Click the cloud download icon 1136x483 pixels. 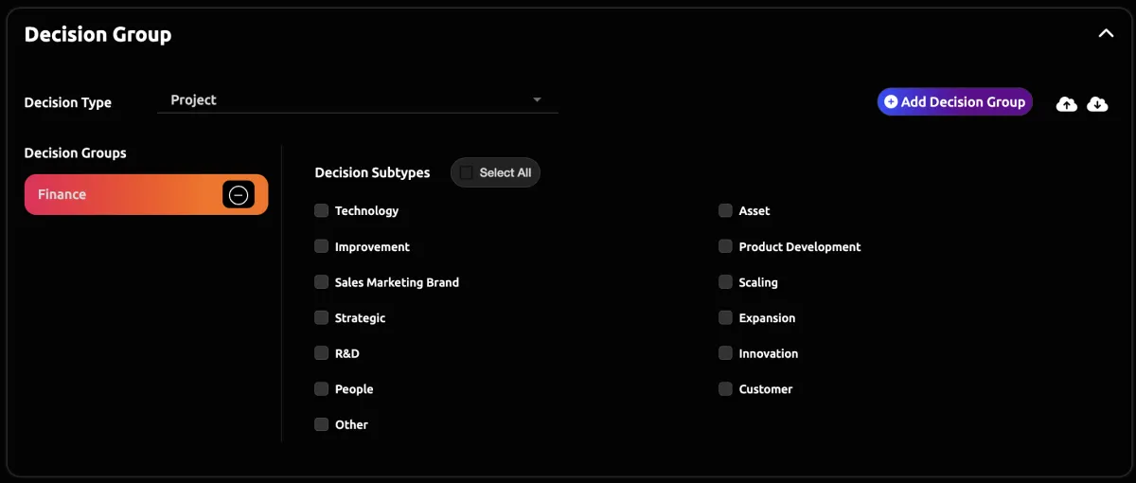[x=1097, y=104]
